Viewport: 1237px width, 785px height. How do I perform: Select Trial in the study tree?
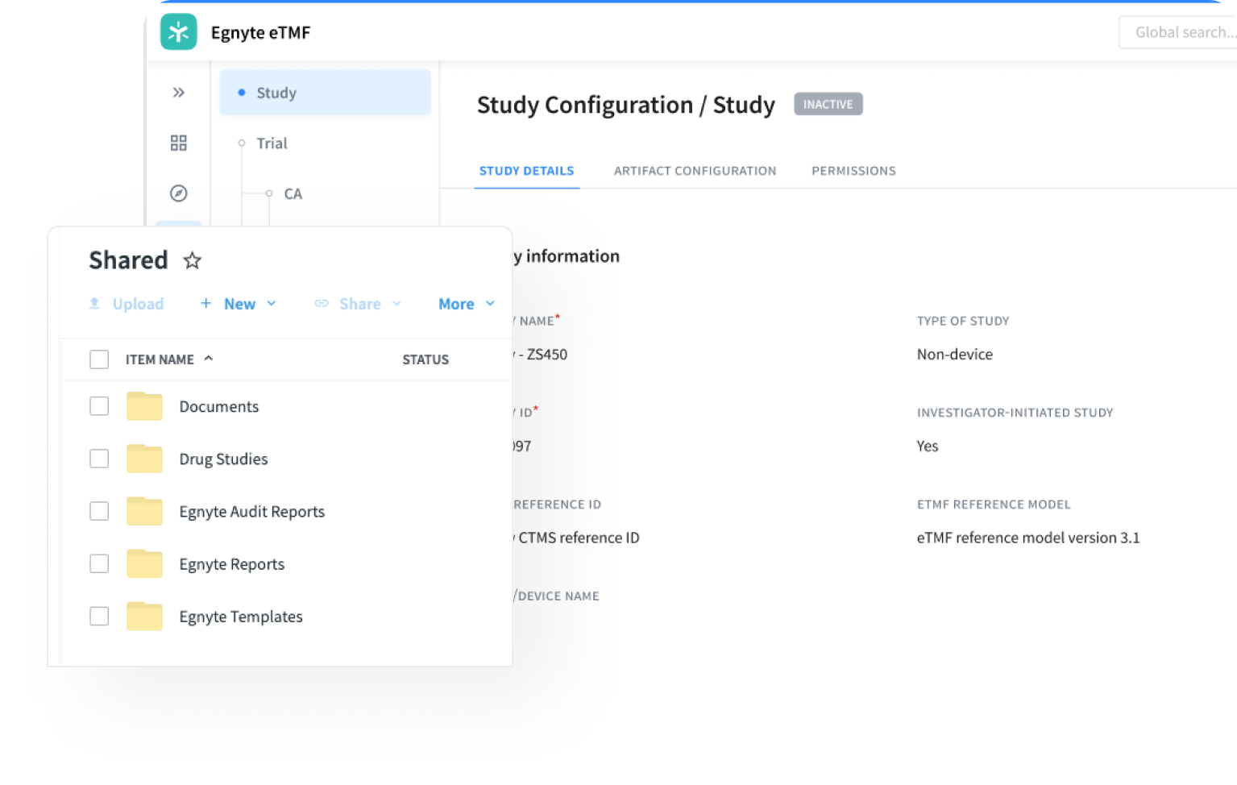272,143
